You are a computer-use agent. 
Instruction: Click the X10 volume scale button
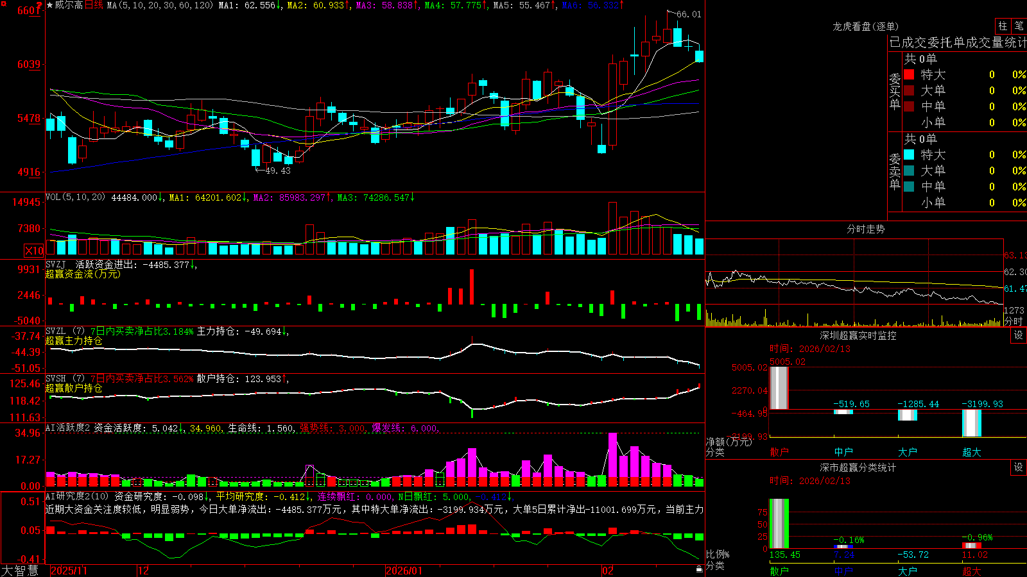(34, 251)
